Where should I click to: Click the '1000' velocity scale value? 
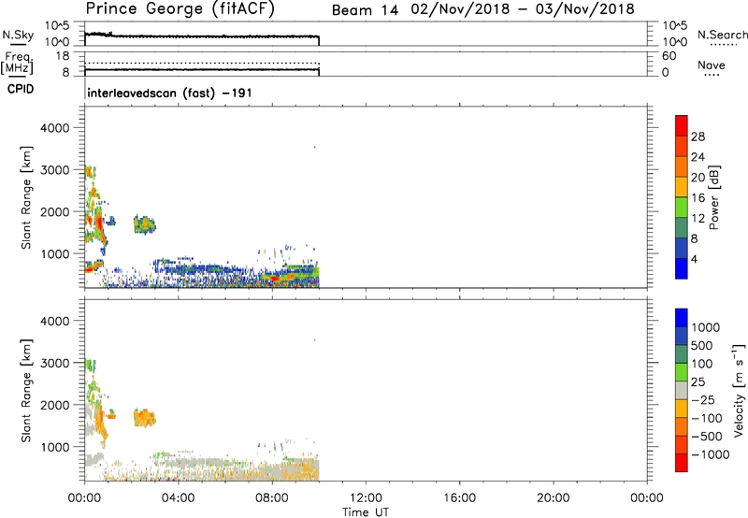tap(705, 327)
